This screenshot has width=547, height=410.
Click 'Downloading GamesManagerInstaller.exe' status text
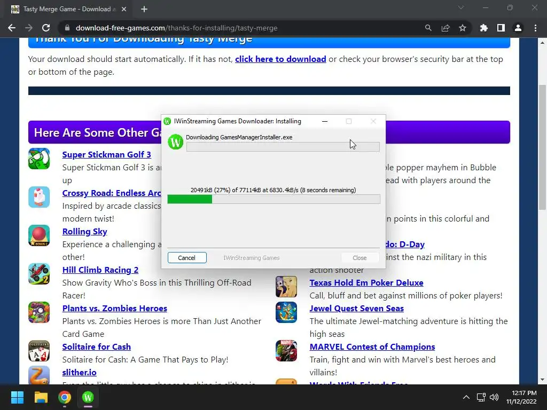(239, 137)
